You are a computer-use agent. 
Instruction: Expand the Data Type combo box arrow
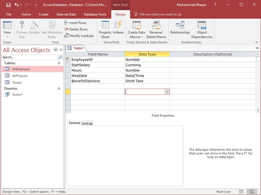[167, 92]
